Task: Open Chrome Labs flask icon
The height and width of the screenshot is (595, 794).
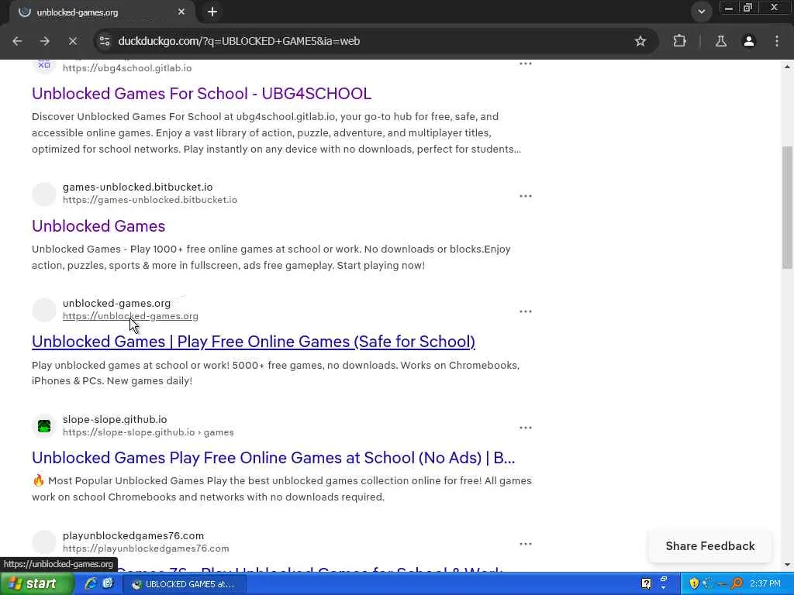Action: (x=721, y=41)
